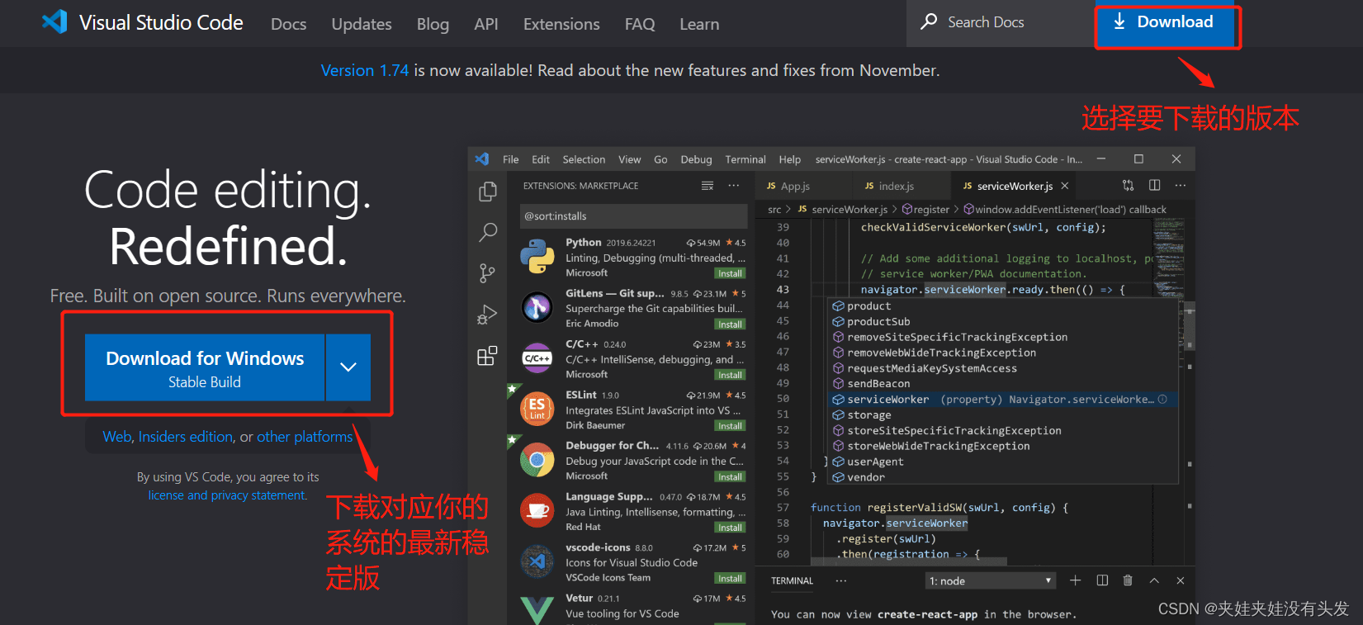
Task: Open the API link in the navbar
Action: (486, 24)
